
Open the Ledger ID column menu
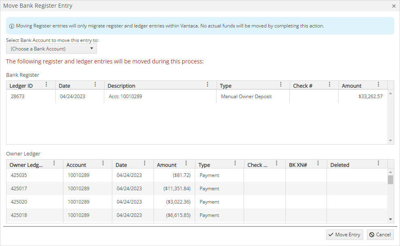46,84
